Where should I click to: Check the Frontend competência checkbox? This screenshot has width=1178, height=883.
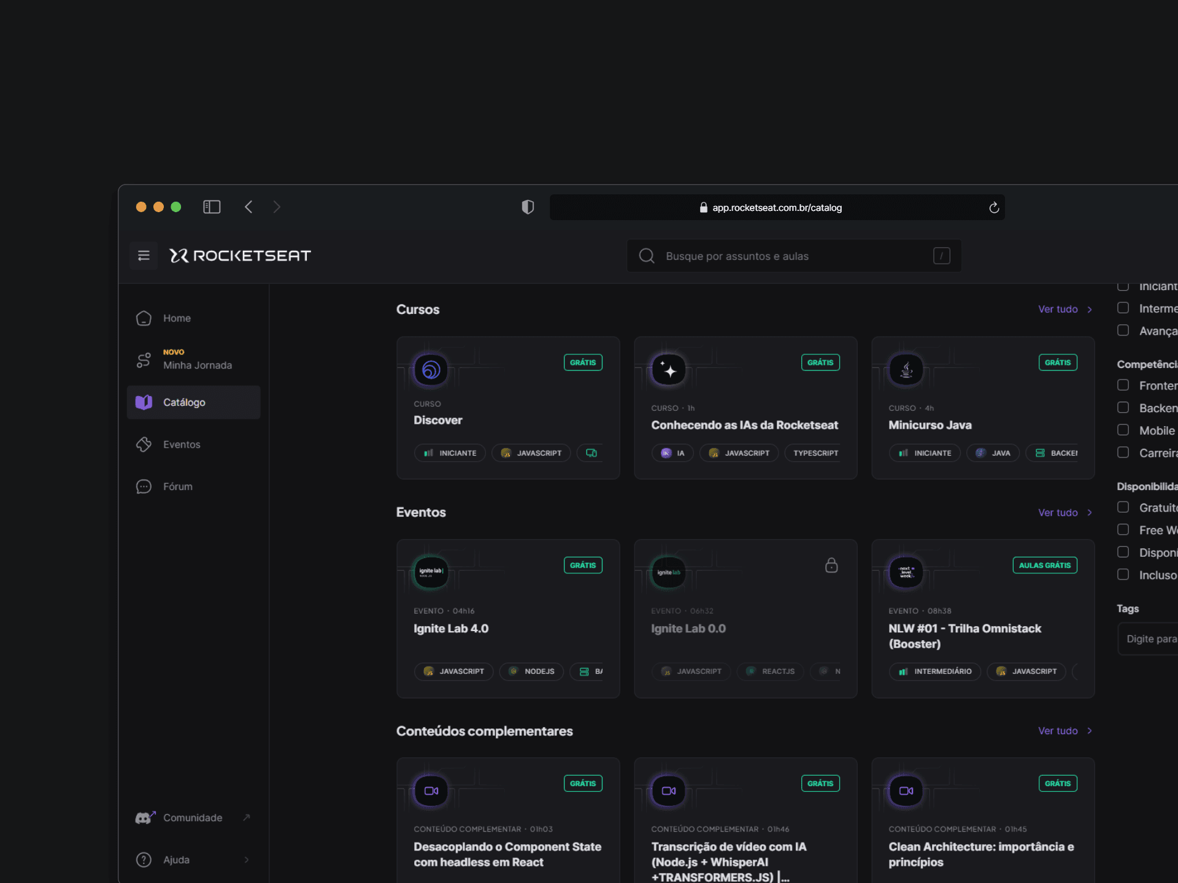coord(1123,385)
